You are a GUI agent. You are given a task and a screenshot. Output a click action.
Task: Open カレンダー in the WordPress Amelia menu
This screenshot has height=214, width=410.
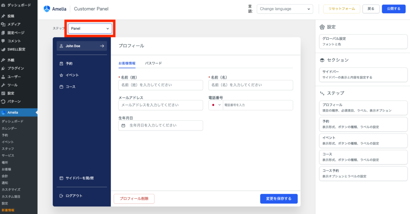coord(9,128)
